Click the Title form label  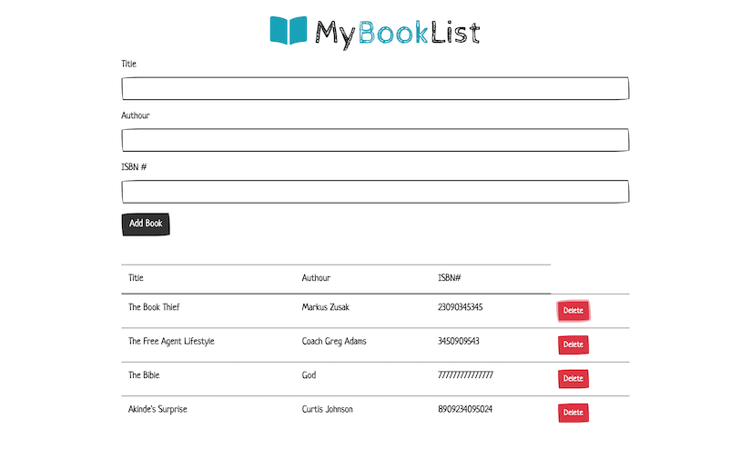click(x=129, y=65)
